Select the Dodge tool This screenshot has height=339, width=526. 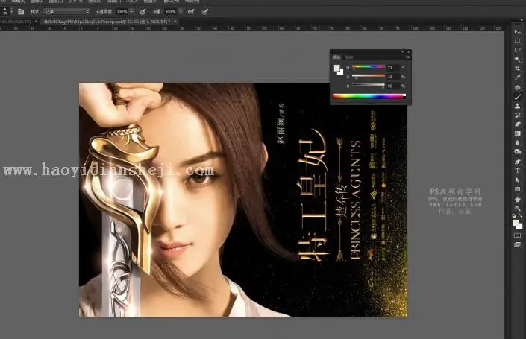pyautogui.click(x=518, y=151)
